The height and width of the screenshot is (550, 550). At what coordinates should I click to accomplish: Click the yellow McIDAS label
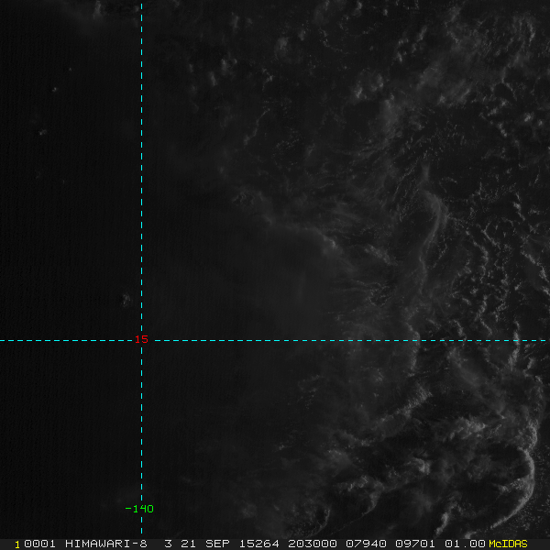point(508,544)
